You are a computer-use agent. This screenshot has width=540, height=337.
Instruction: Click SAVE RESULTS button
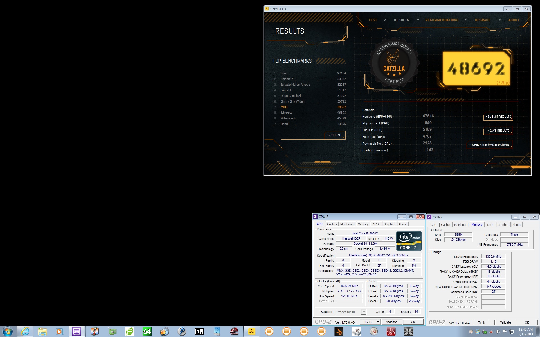[498, 131]
